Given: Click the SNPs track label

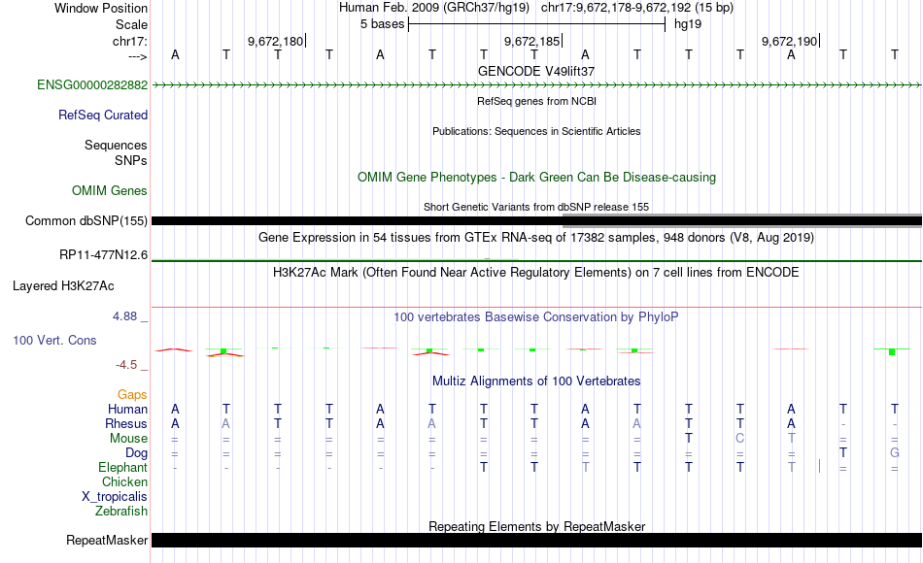Looking at the screenshot, I should 131,160.
